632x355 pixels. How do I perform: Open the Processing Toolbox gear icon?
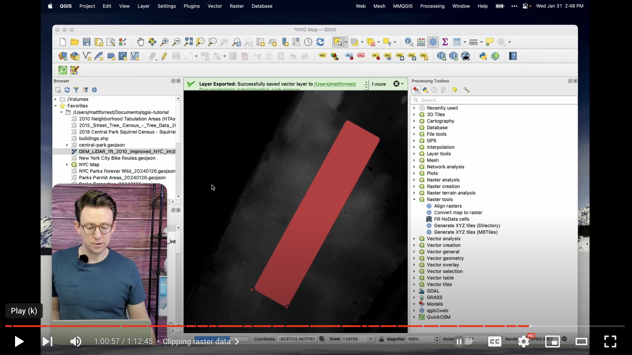pos(433,42)
